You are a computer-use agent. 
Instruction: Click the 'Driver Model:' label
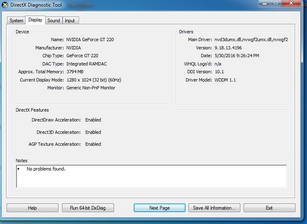pyautogui.click(x=199, y=80)
